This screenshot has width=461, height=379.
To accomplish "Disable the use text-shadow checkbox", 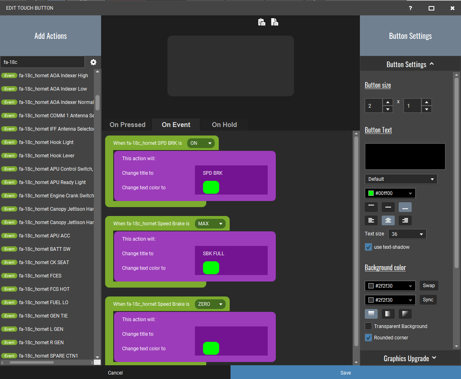I will 368,247.
